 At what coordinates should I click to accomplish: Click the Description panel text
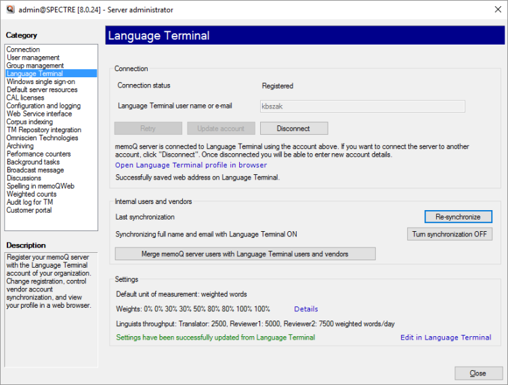[x=49, y=281]
